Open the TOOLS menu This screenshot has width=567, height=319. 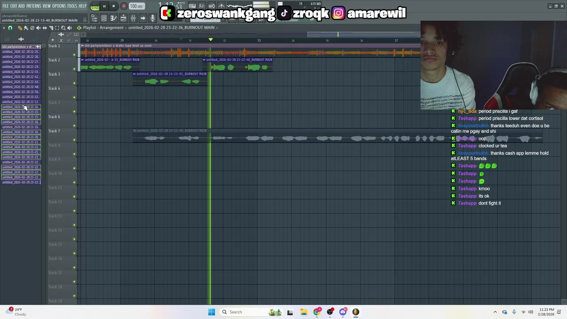pos(72,6)
